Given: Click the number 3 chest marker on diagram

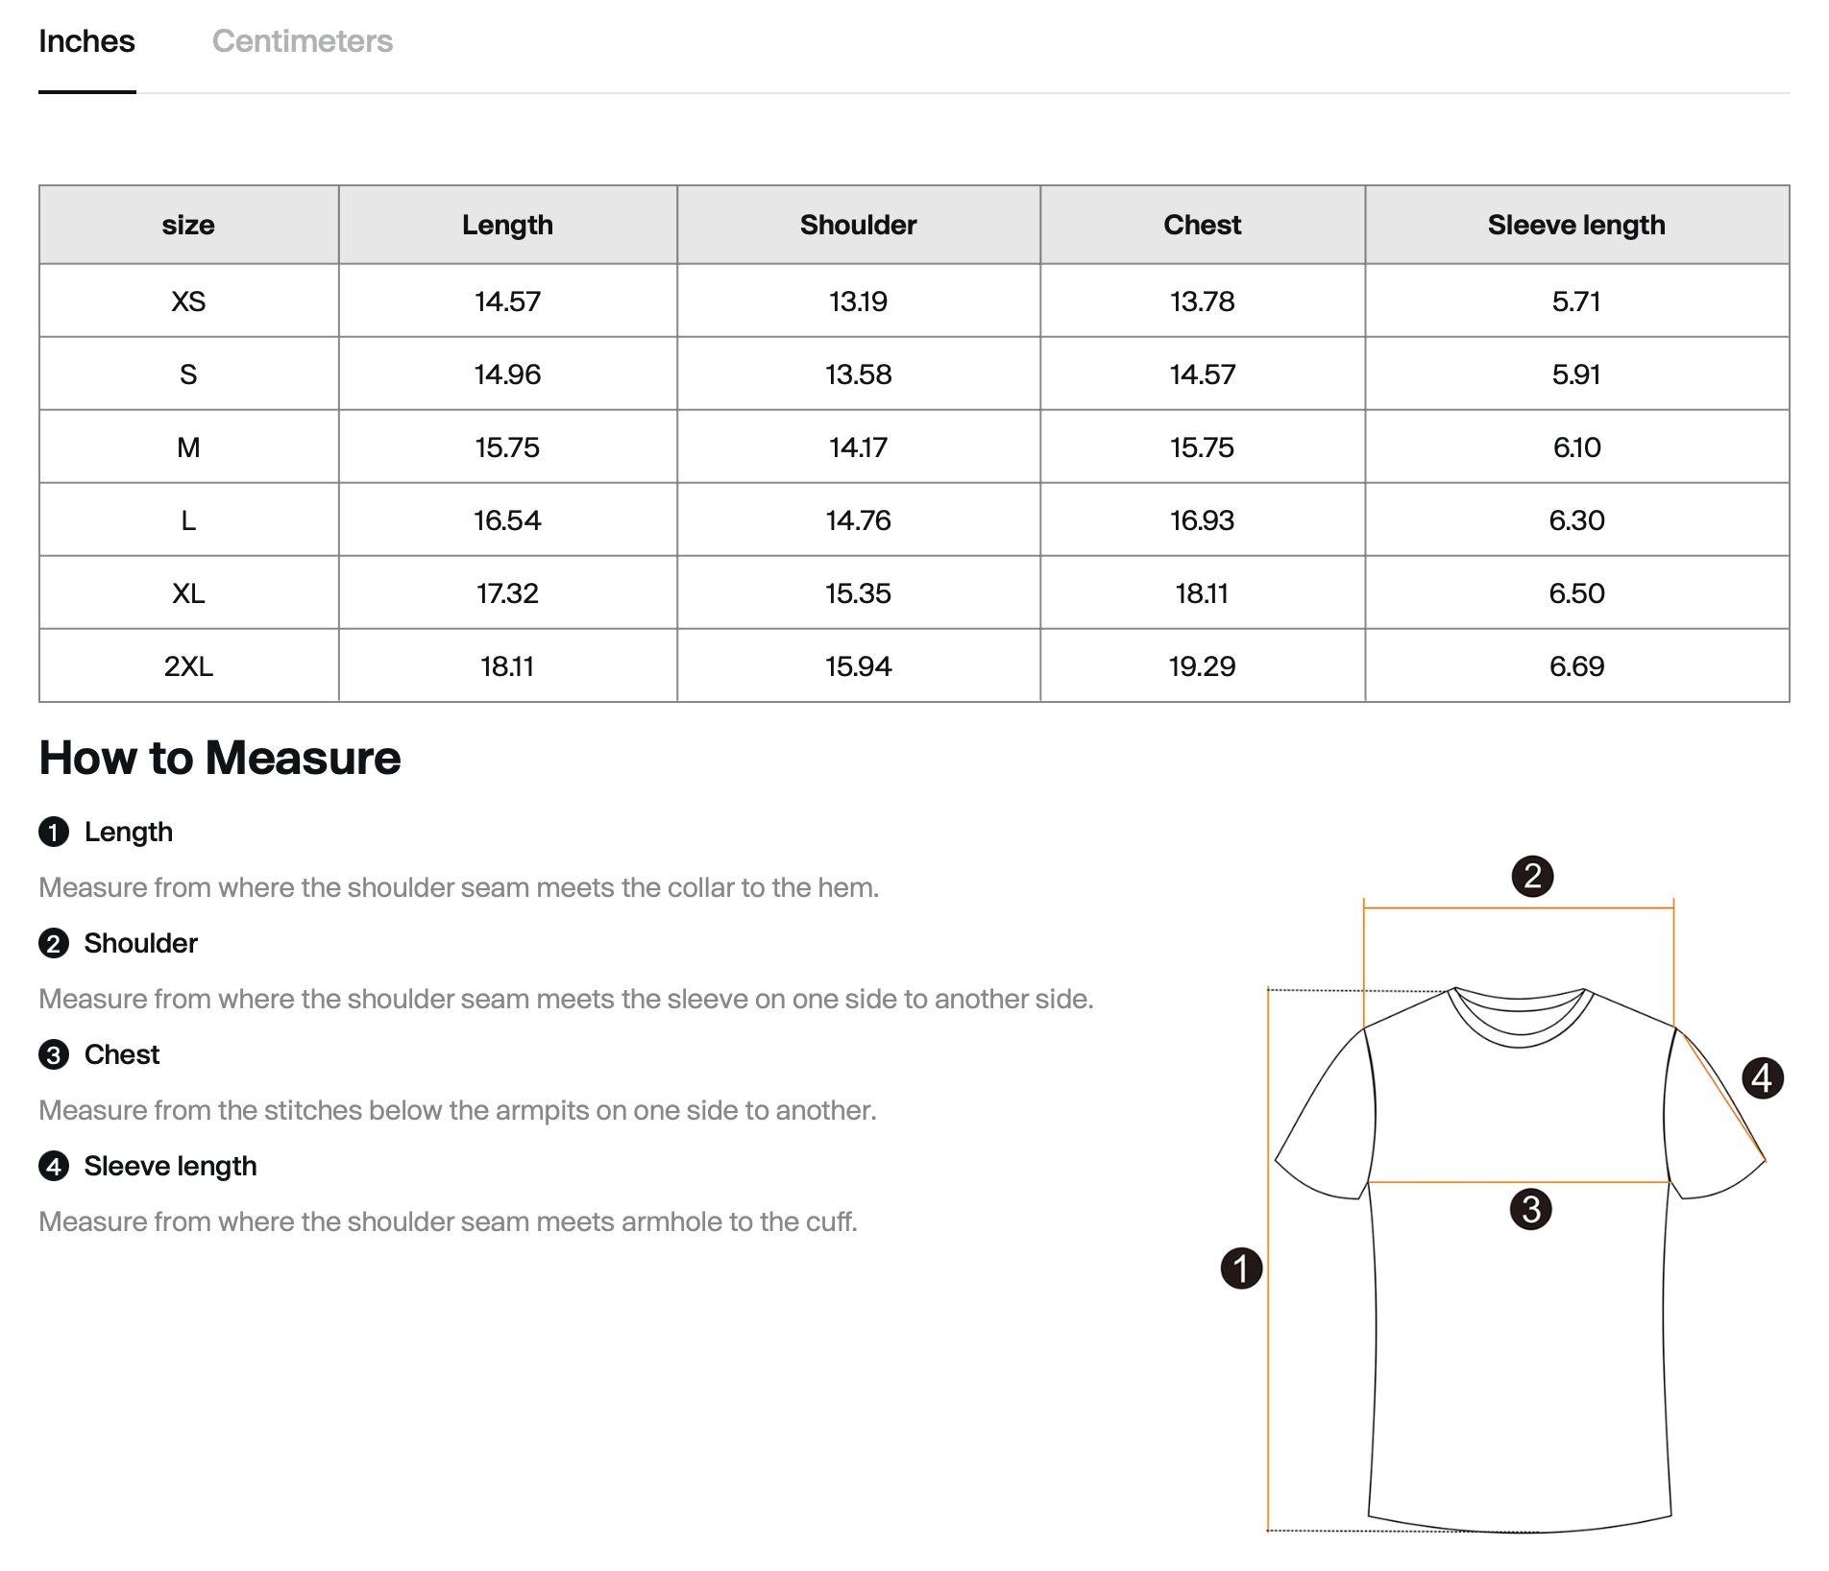Looking at the screenshot, I should 1531,1209.
